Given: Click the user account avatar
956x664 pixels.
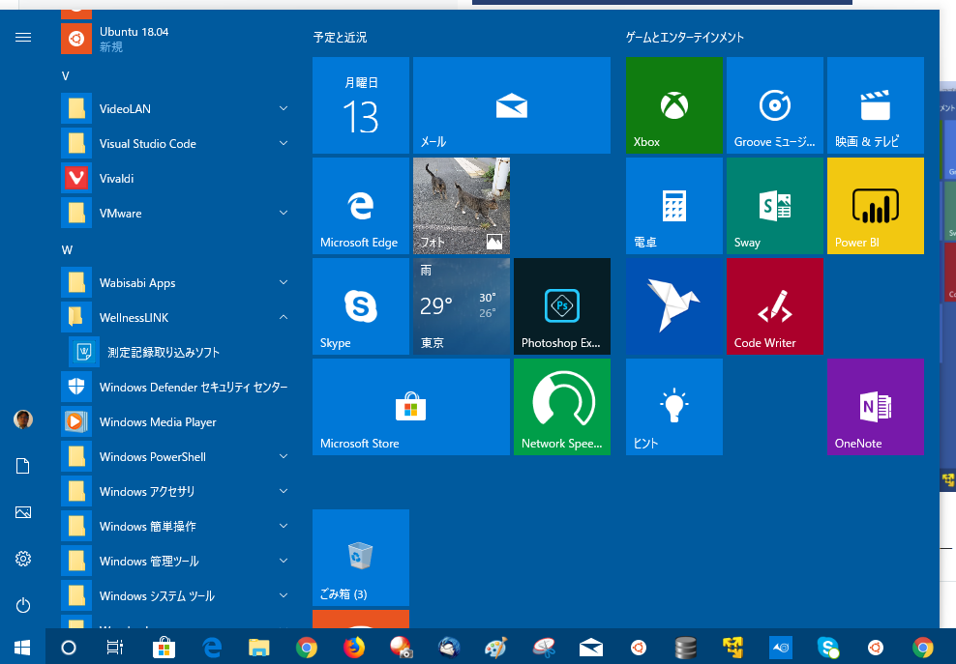Looking at the screenshot, I should pyautogui.click(x=23, y=419).
